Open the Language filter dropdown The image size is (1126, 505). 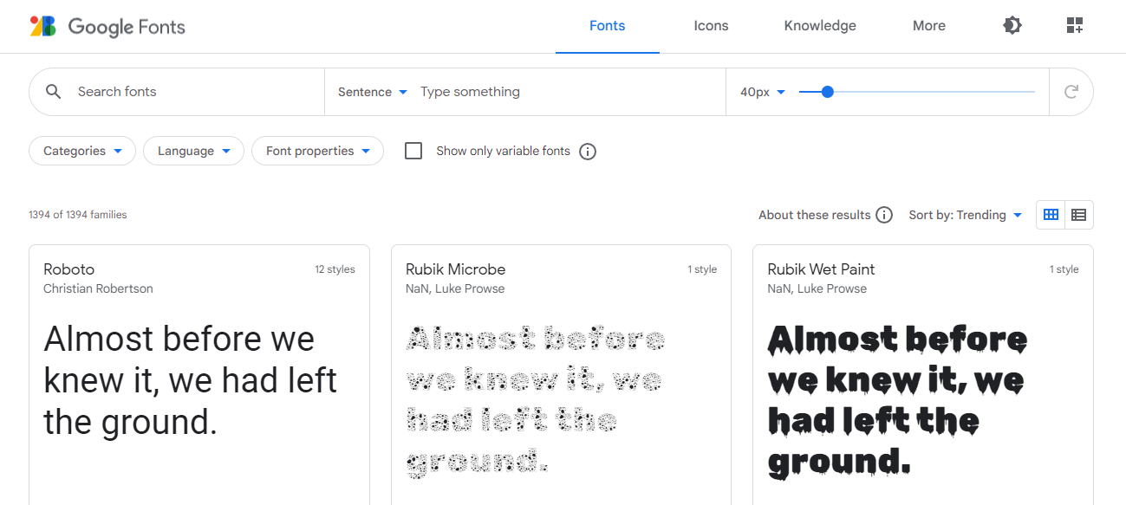pyautogui.click(x=193, y=151)
